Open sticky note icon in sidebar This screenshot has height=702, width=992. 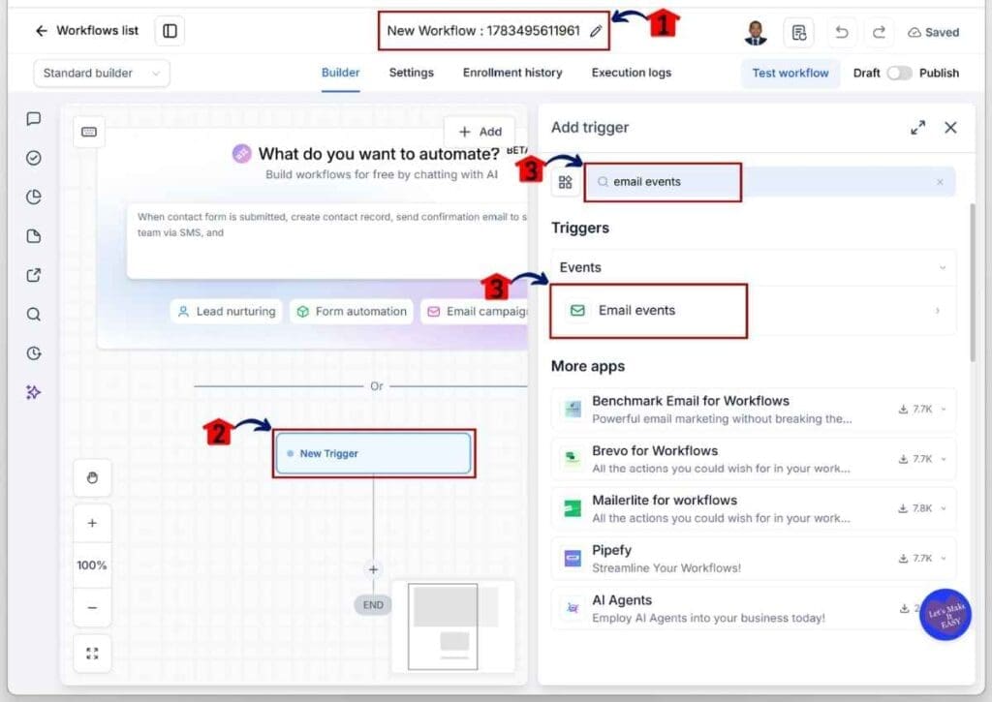coord(34,236)
